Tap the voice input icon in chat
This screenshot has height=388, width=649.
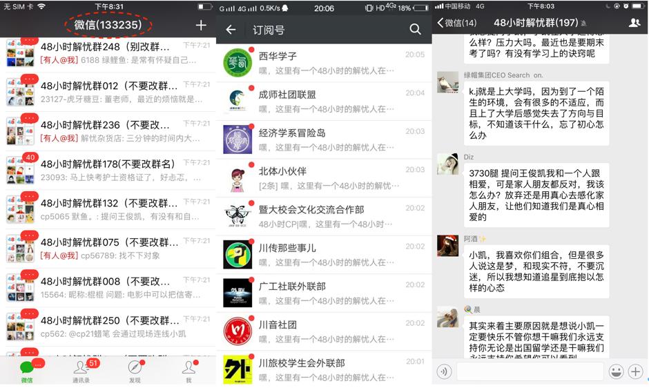tap(444, 371)
